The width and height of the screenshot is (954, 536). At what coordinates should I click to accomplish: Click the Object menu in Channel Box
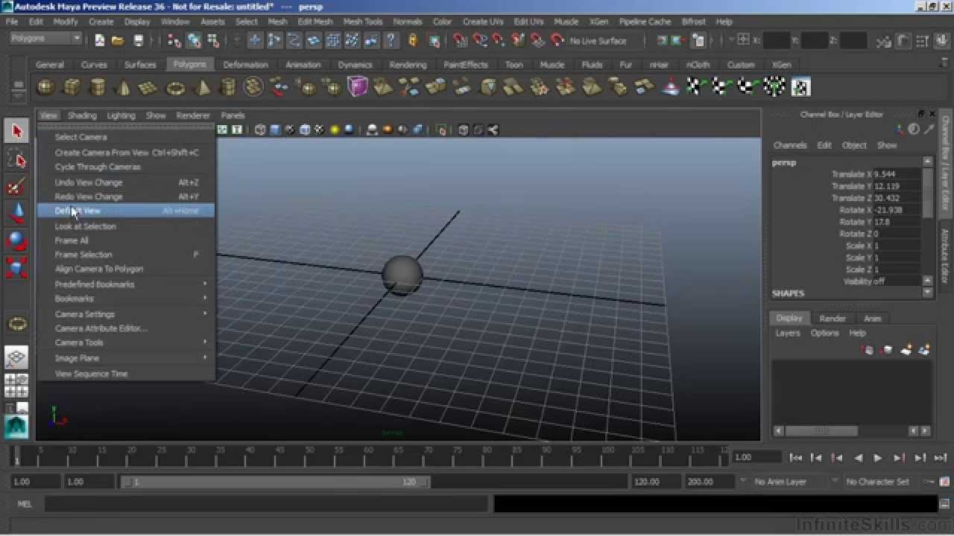tap(854, 145)
